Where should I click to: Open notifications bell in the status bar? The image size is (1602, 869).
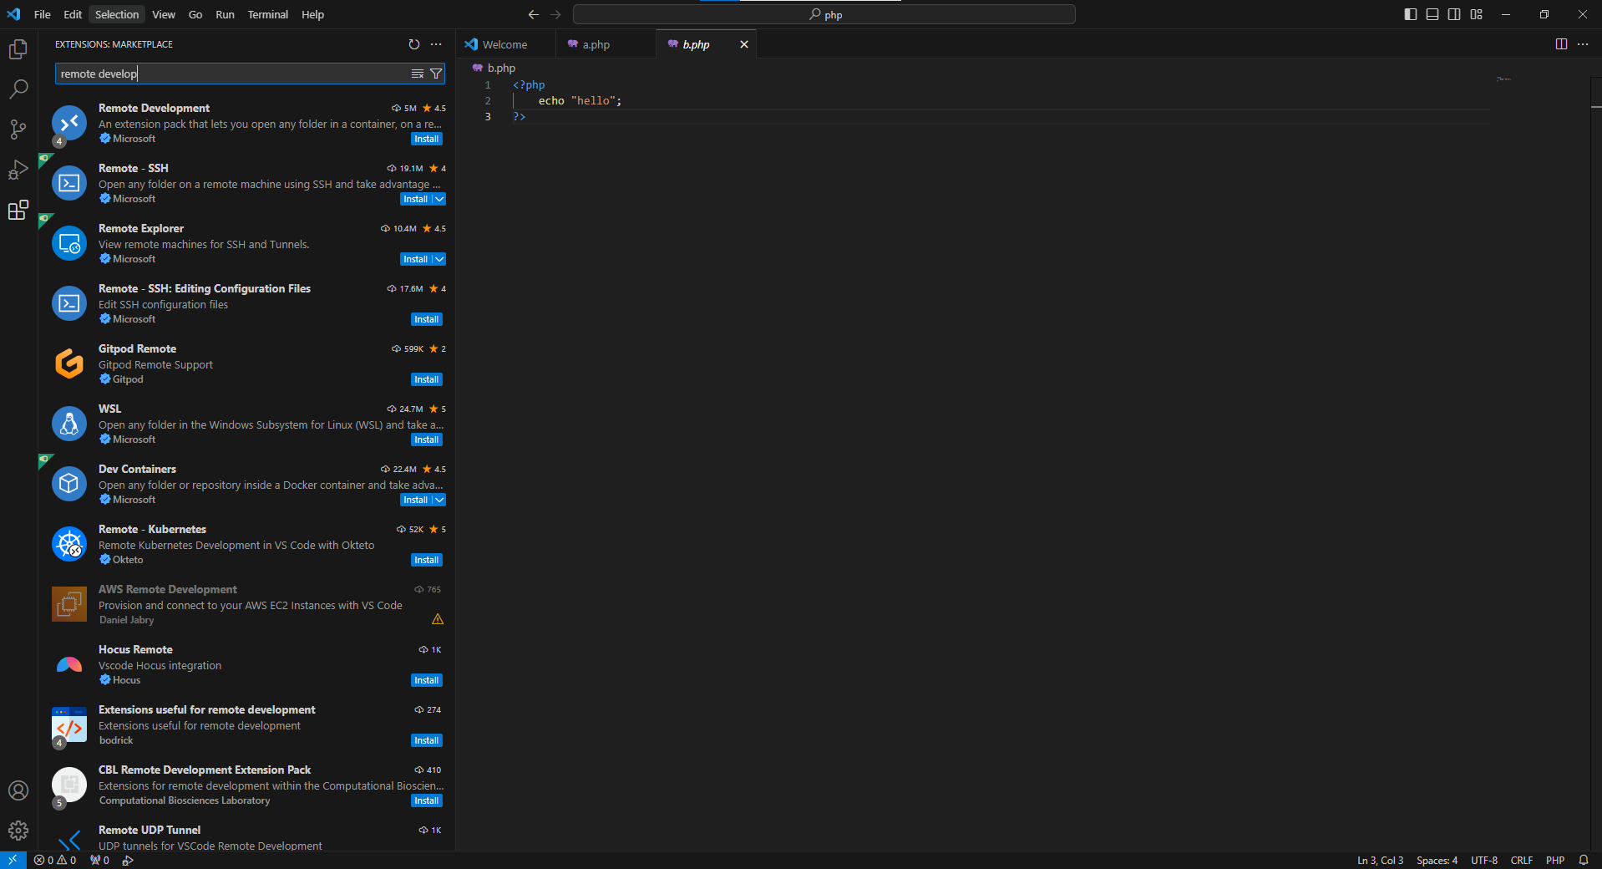click(1584, 860)
